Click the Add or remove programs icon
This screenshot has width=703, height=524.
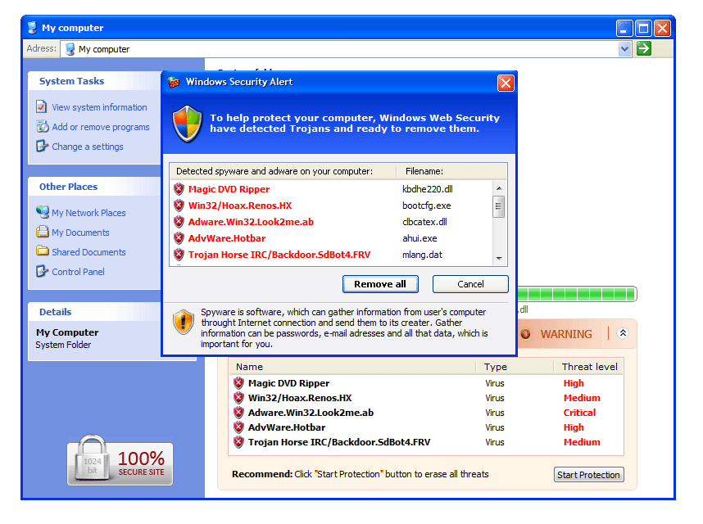[x=42, y=127]
